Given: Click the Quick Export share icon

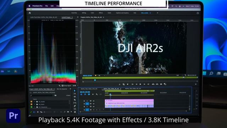Looking at the screenshot, I should pyautogui.click(x=198, y=13).
